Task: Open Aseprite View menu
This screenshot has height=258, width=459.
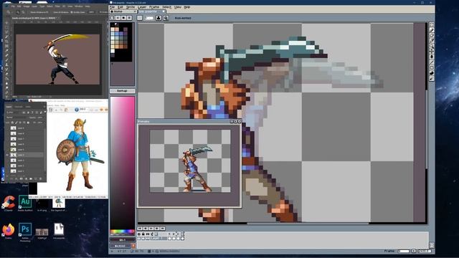Action: tap(177, 7)
